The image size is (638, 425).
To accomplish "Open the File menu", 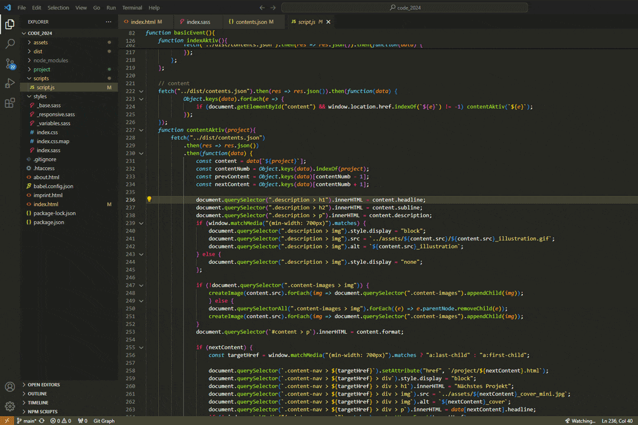I will point(22,8).
